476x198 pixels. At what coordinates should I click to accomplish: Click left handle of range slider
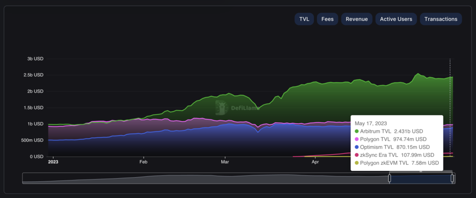pyautogui.click(x=390, y=179)
